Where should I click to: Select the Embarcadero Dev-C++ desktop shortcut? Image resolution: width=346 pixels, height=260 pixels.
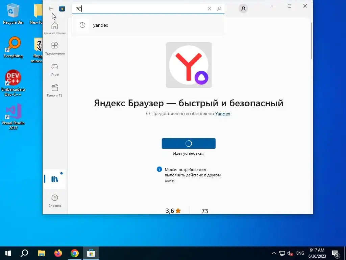tap(13, 83)
